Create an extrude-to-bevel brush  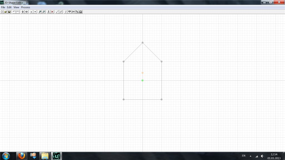[x=81, y=12]
